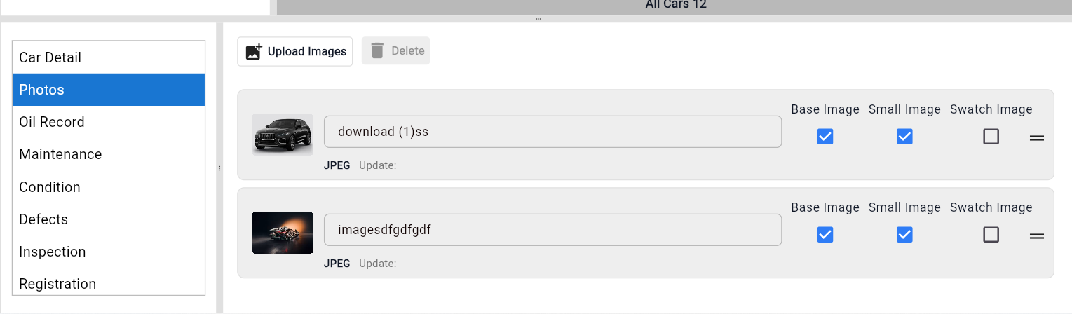Click the Upload Images icon
This screenshot has width=1072, height=314.
click(x=254, y=52)
